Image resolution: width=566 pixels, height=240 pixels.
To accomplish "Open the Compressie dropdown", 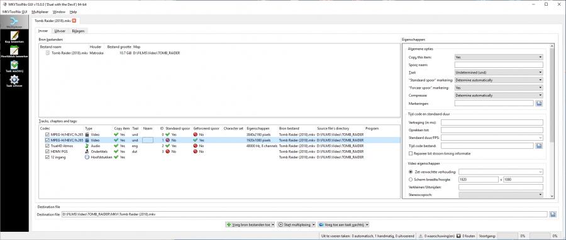I will pos(499,95).
